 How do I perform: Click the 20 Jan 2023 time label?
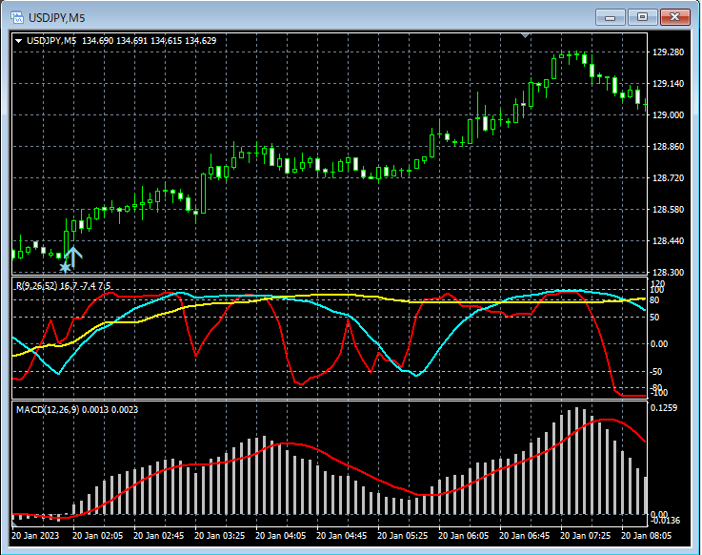(x=35, y=536)
